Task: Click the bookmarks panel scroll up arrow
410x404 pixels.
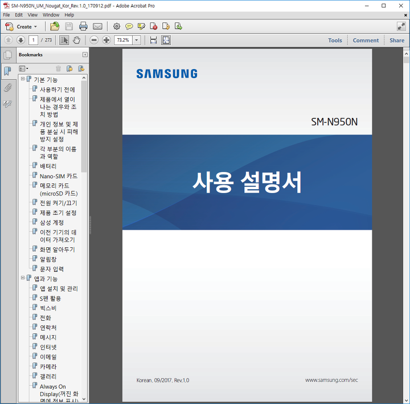Action: click(84, 78)
